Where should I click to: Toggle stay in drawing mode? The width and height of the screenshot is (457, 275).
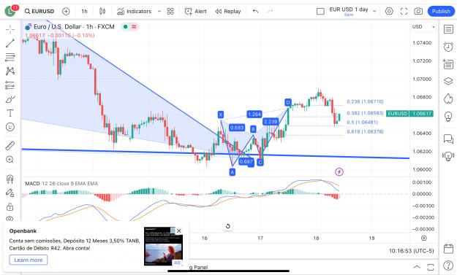(x=10, y=193)
